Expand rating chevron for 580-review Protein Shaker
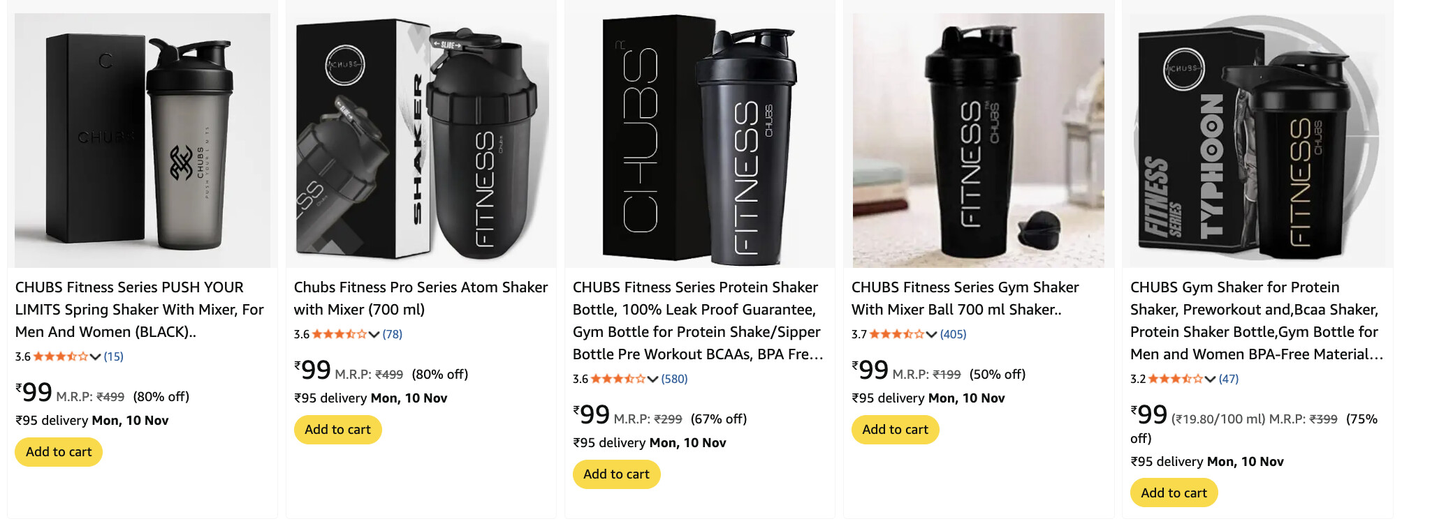This screenshot has height=526, width=1453. click(653, 379)
